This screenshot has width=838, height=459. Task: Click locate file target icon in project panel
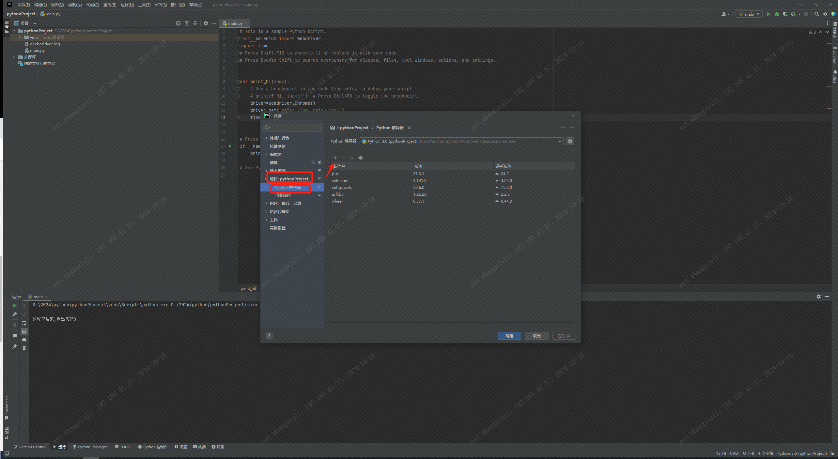(x=178, y=23)
